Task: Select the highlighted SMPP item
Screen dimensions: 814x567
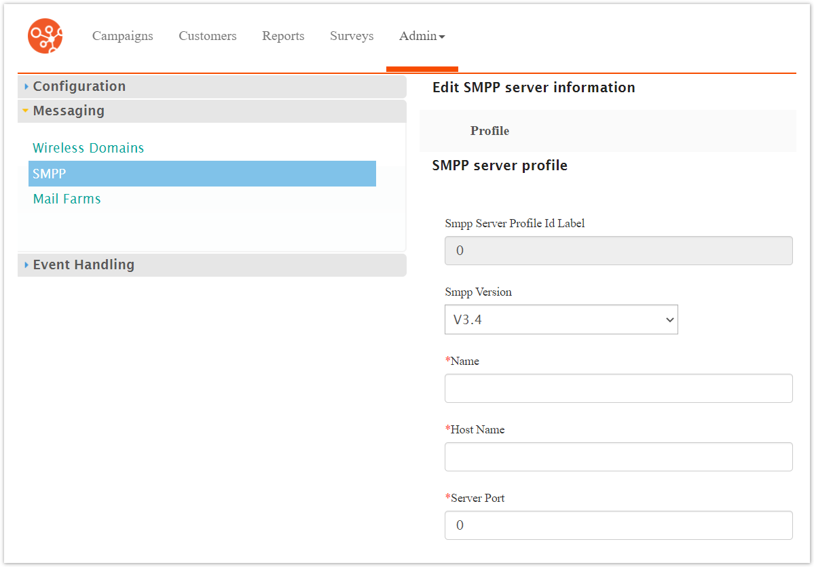Action: (202, 174)
